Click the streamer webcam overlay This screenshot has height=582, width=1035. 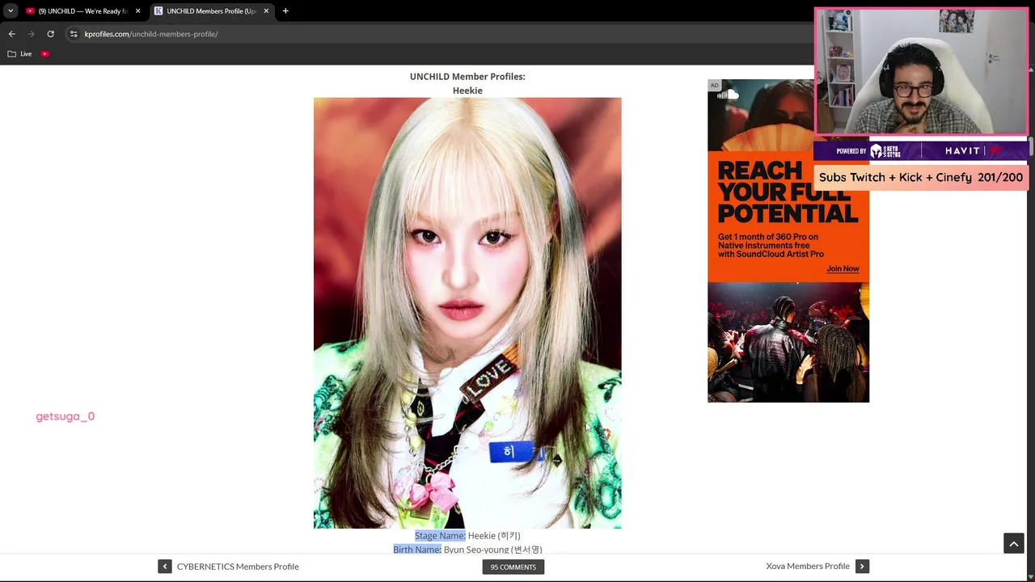[921, 71]
